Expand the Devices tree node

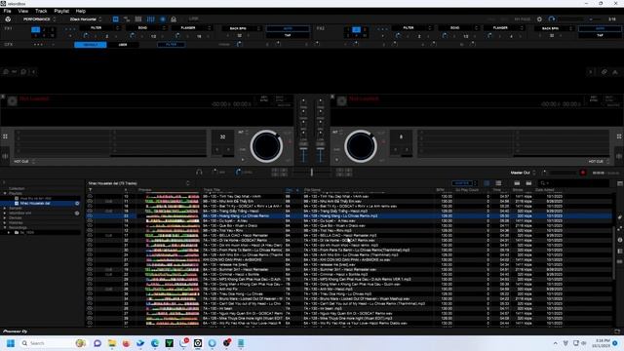(5, 218)
